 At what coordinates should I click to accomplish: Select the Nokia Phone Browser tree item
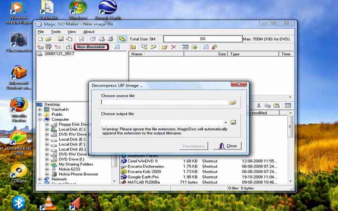pos(78,174)
